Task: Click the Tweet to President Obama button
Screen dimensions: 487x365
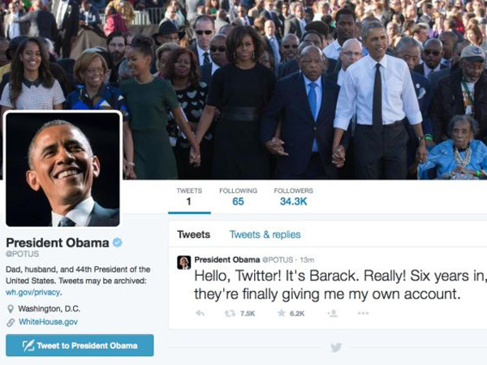Action: point(80,346)
